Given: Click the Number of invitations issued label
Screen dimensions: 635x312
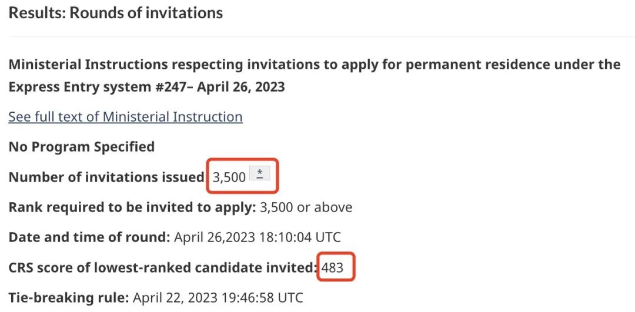Looking at the screenshot, I should click(x=106, y=177).
